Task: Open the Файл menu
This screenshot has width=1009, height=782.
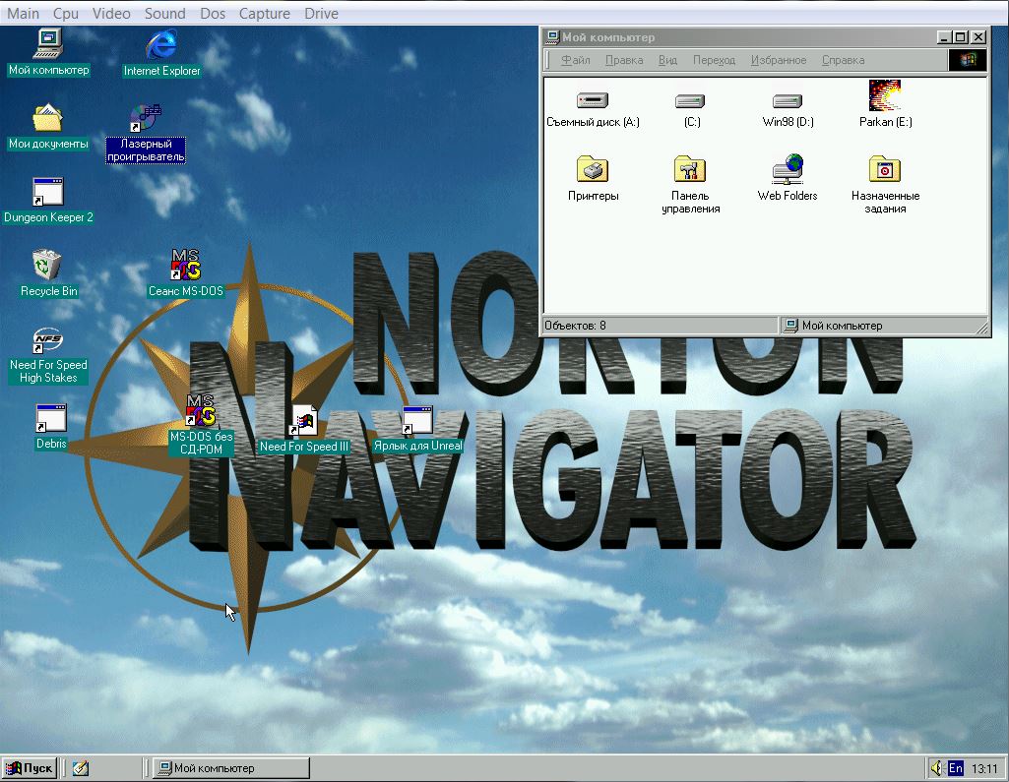Action: [x=575, y=60]
